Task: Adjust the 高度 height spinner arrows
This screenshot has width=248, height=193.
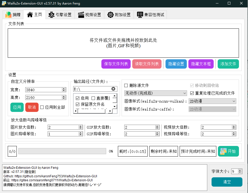Action: click(x=64, y=97)
